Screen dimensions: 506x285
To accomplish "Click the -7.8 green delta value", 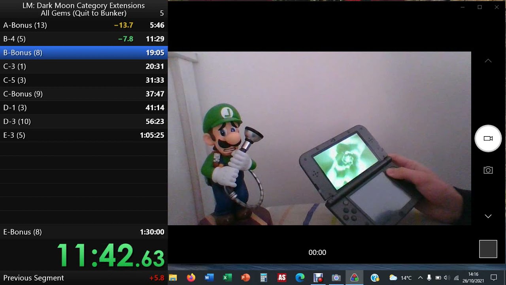I will 126,39.
